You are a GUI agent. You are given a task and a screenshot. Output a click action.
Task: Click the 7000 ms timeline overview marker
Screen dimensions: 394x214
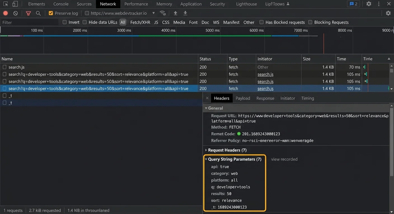[301, 30]
